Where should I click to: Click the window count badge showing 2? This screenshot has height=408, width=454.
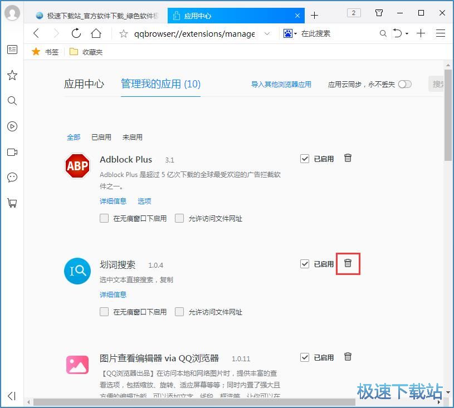[354, 13]
